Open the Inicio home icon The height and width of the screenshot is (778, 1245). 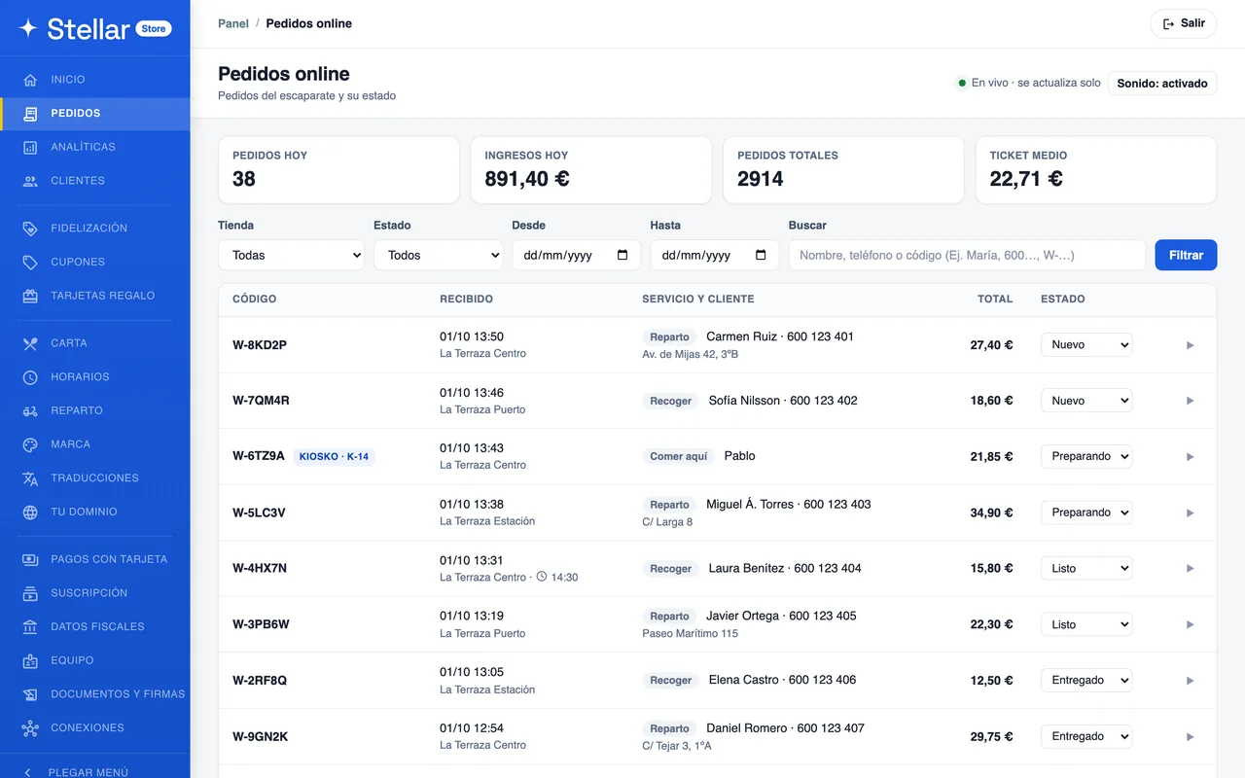click(30, 80)
